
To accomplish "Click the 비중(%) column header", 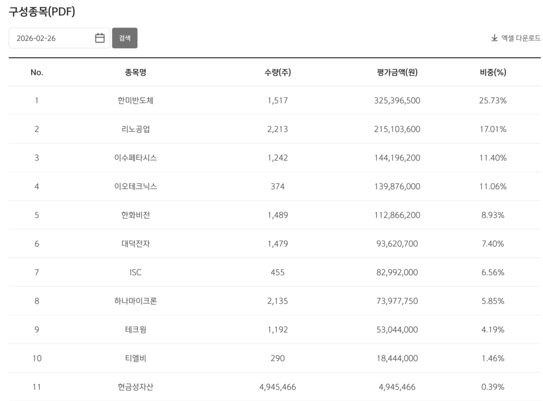I will (493, 73).
